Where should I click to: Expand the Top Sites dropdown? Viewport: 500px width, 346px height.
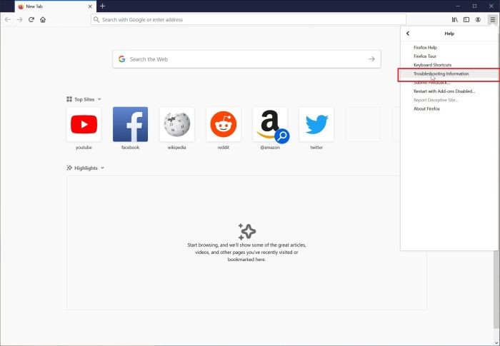tap(99, 99)
